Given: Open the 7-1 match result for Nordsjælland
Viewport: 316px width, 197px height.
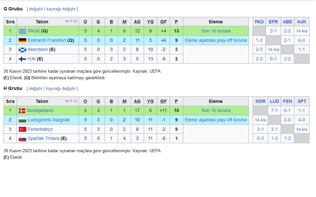Looking at the screenshot, I should [274, 111].
